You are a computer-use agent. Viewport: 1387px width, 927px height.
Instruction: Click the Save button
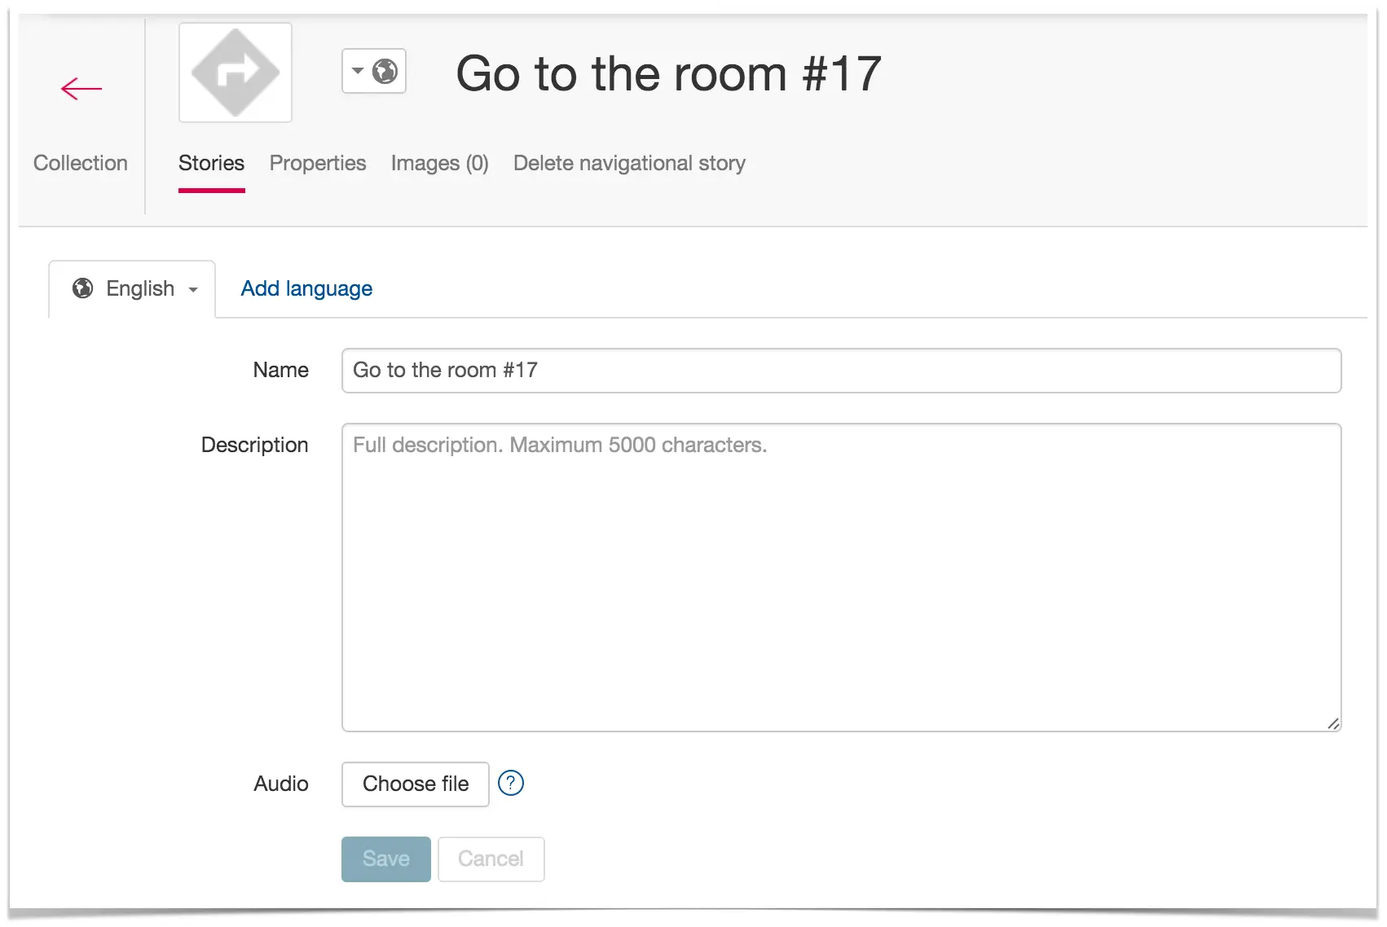tap(386, 859)
